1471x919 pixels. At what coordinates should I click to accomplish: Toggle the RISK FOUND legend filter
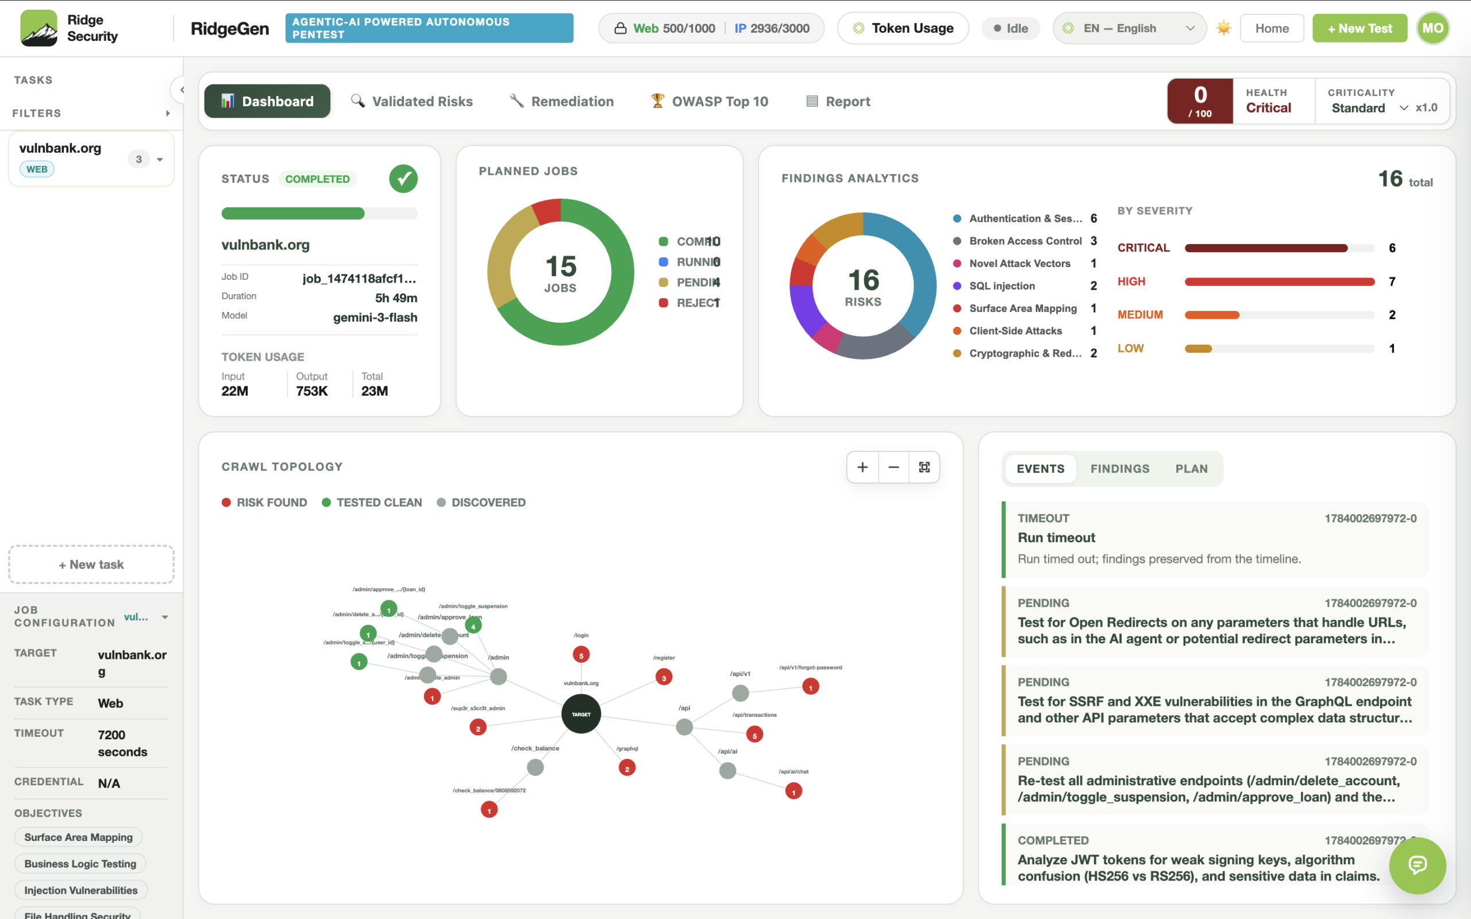[x=264, y=503]
